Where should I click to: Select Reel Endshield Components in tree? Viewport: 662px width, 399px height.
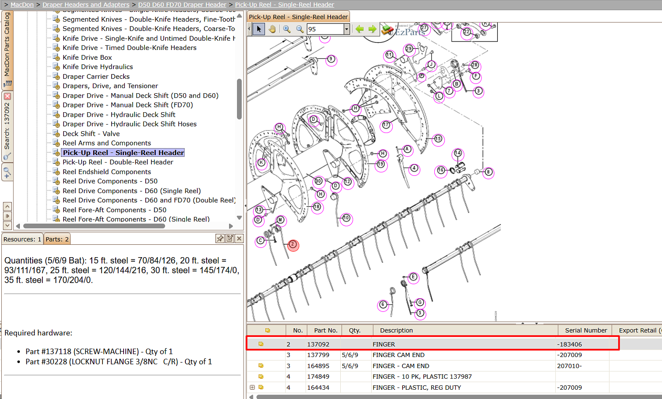coord(107,172)
